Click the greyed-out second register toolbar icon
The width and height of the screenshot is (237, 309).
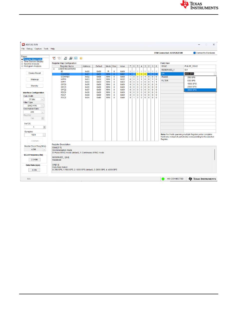pyautogui.click(x=59, y=58)
